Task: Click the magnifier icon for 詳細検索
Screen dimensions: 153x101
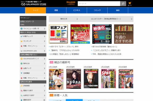Action: pos(21,86)
